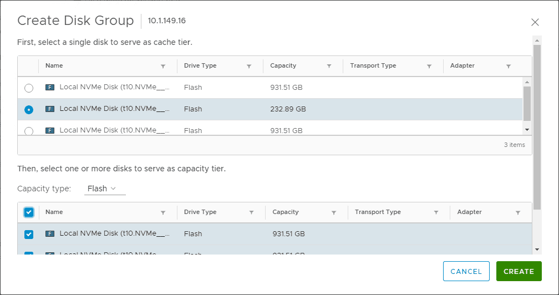Select the 232.89 GB cache disk radio
The width and height of the screenshot is (559, 295).
pyautogui.click(x=29, y=110)
